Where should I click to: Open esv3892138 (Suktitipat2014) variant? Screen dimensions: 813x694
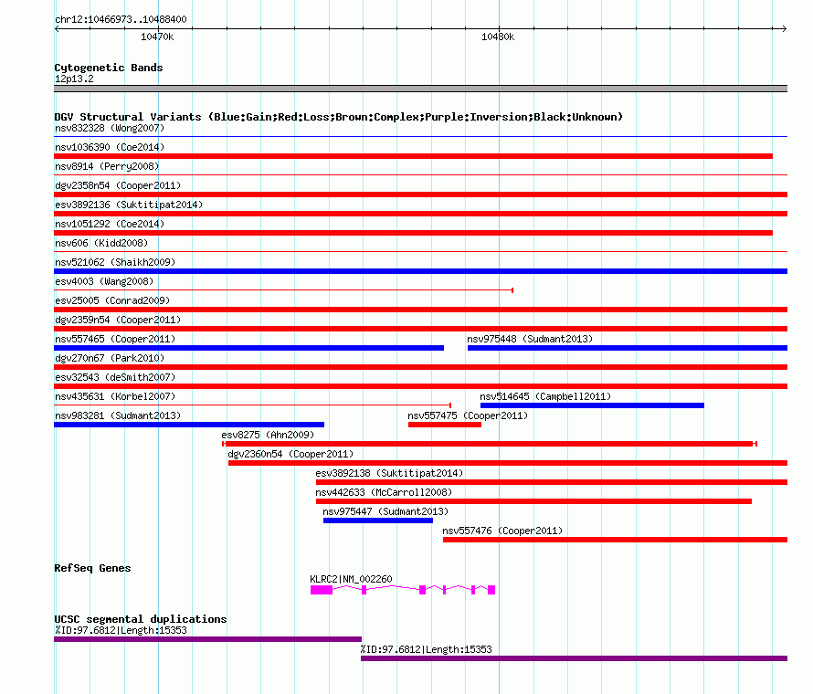click(552, 482)
